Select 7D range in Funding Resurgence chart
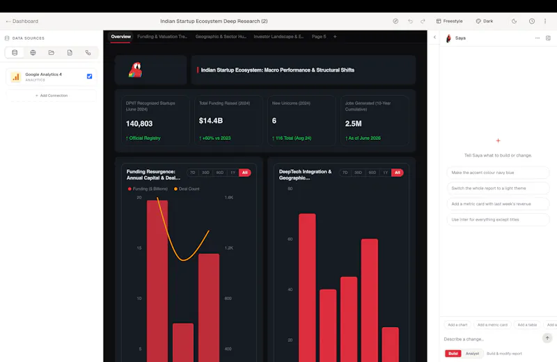This screenshot has height=362, width=557. pyautogui.click(x=193, y=173)
